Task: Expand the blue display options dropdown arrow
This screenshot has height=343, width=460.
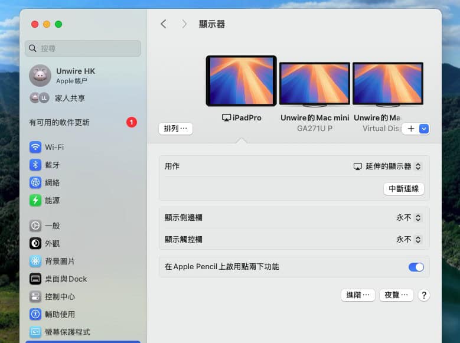Action: (423, 129)
